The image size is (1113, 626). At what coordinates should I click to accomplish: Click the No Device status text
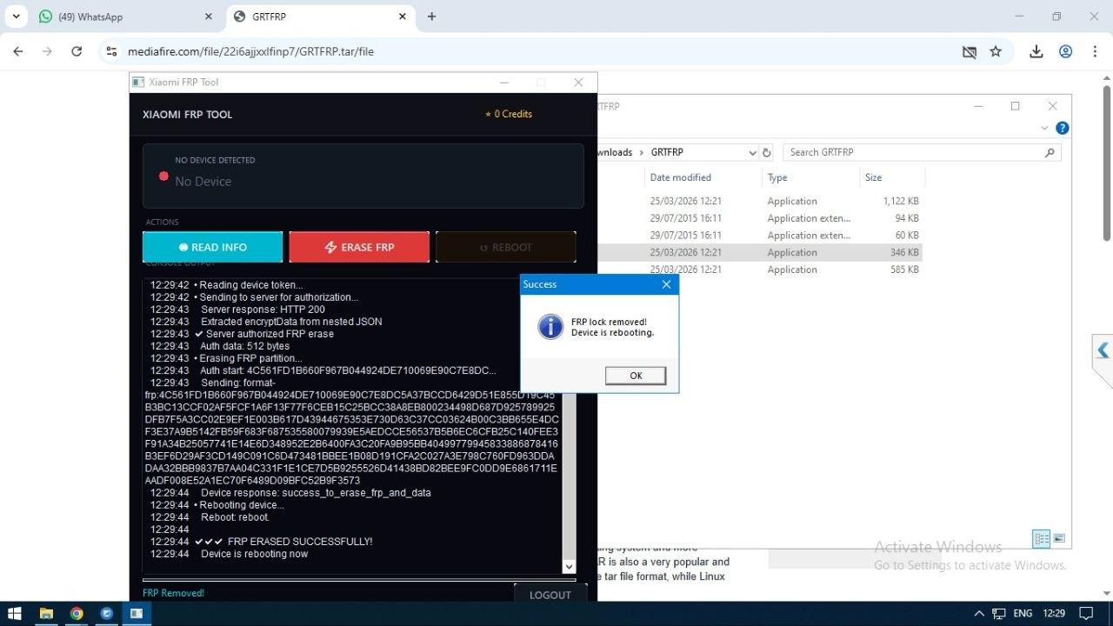[203, 181]
